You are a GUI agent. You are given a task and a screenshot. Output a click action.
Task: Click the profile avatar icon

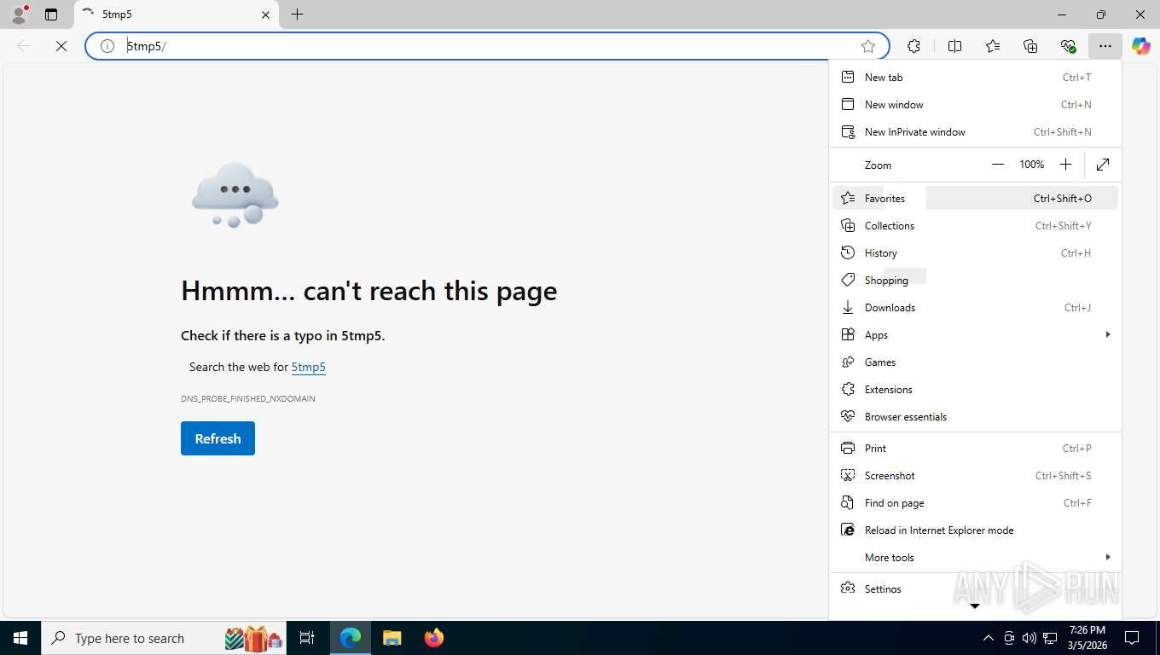19,14
